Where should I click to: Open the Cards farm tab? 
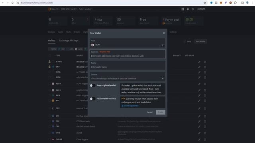point(61,32)
